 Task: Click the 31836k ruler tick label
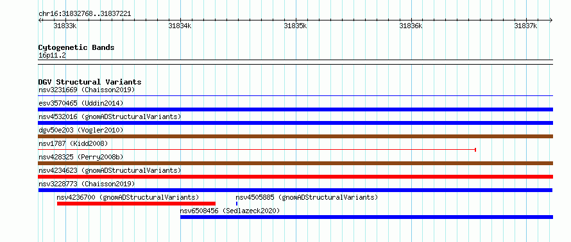(x=411, y=26)
